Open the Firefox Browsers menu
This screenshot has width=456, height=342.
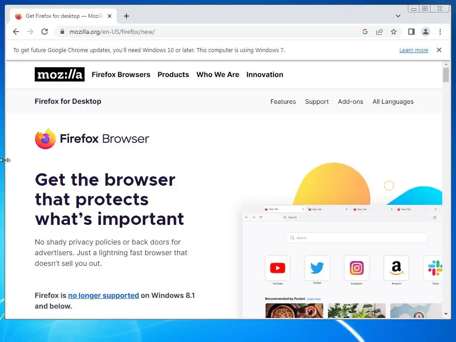pos(121,74)
